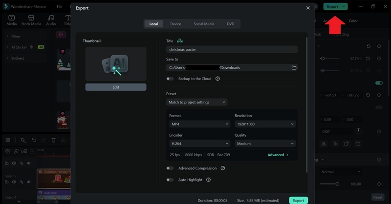Click the Advanced settings link

(x=278, y=155)
